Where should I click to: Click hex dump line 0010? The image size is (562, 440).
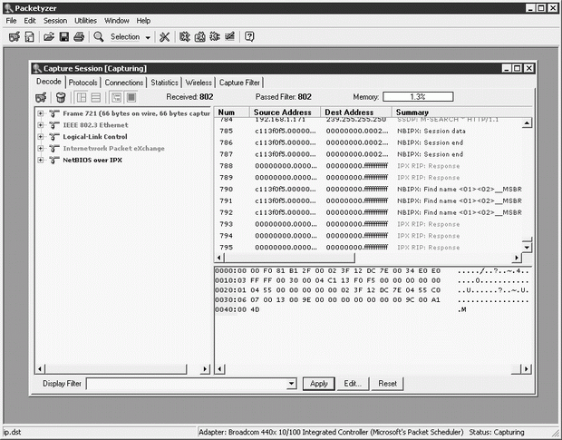372,280
